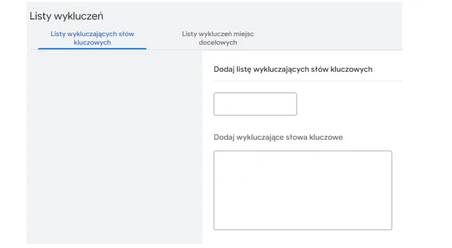
Task: Click the list name input field
Action: [x=255, y=104]
